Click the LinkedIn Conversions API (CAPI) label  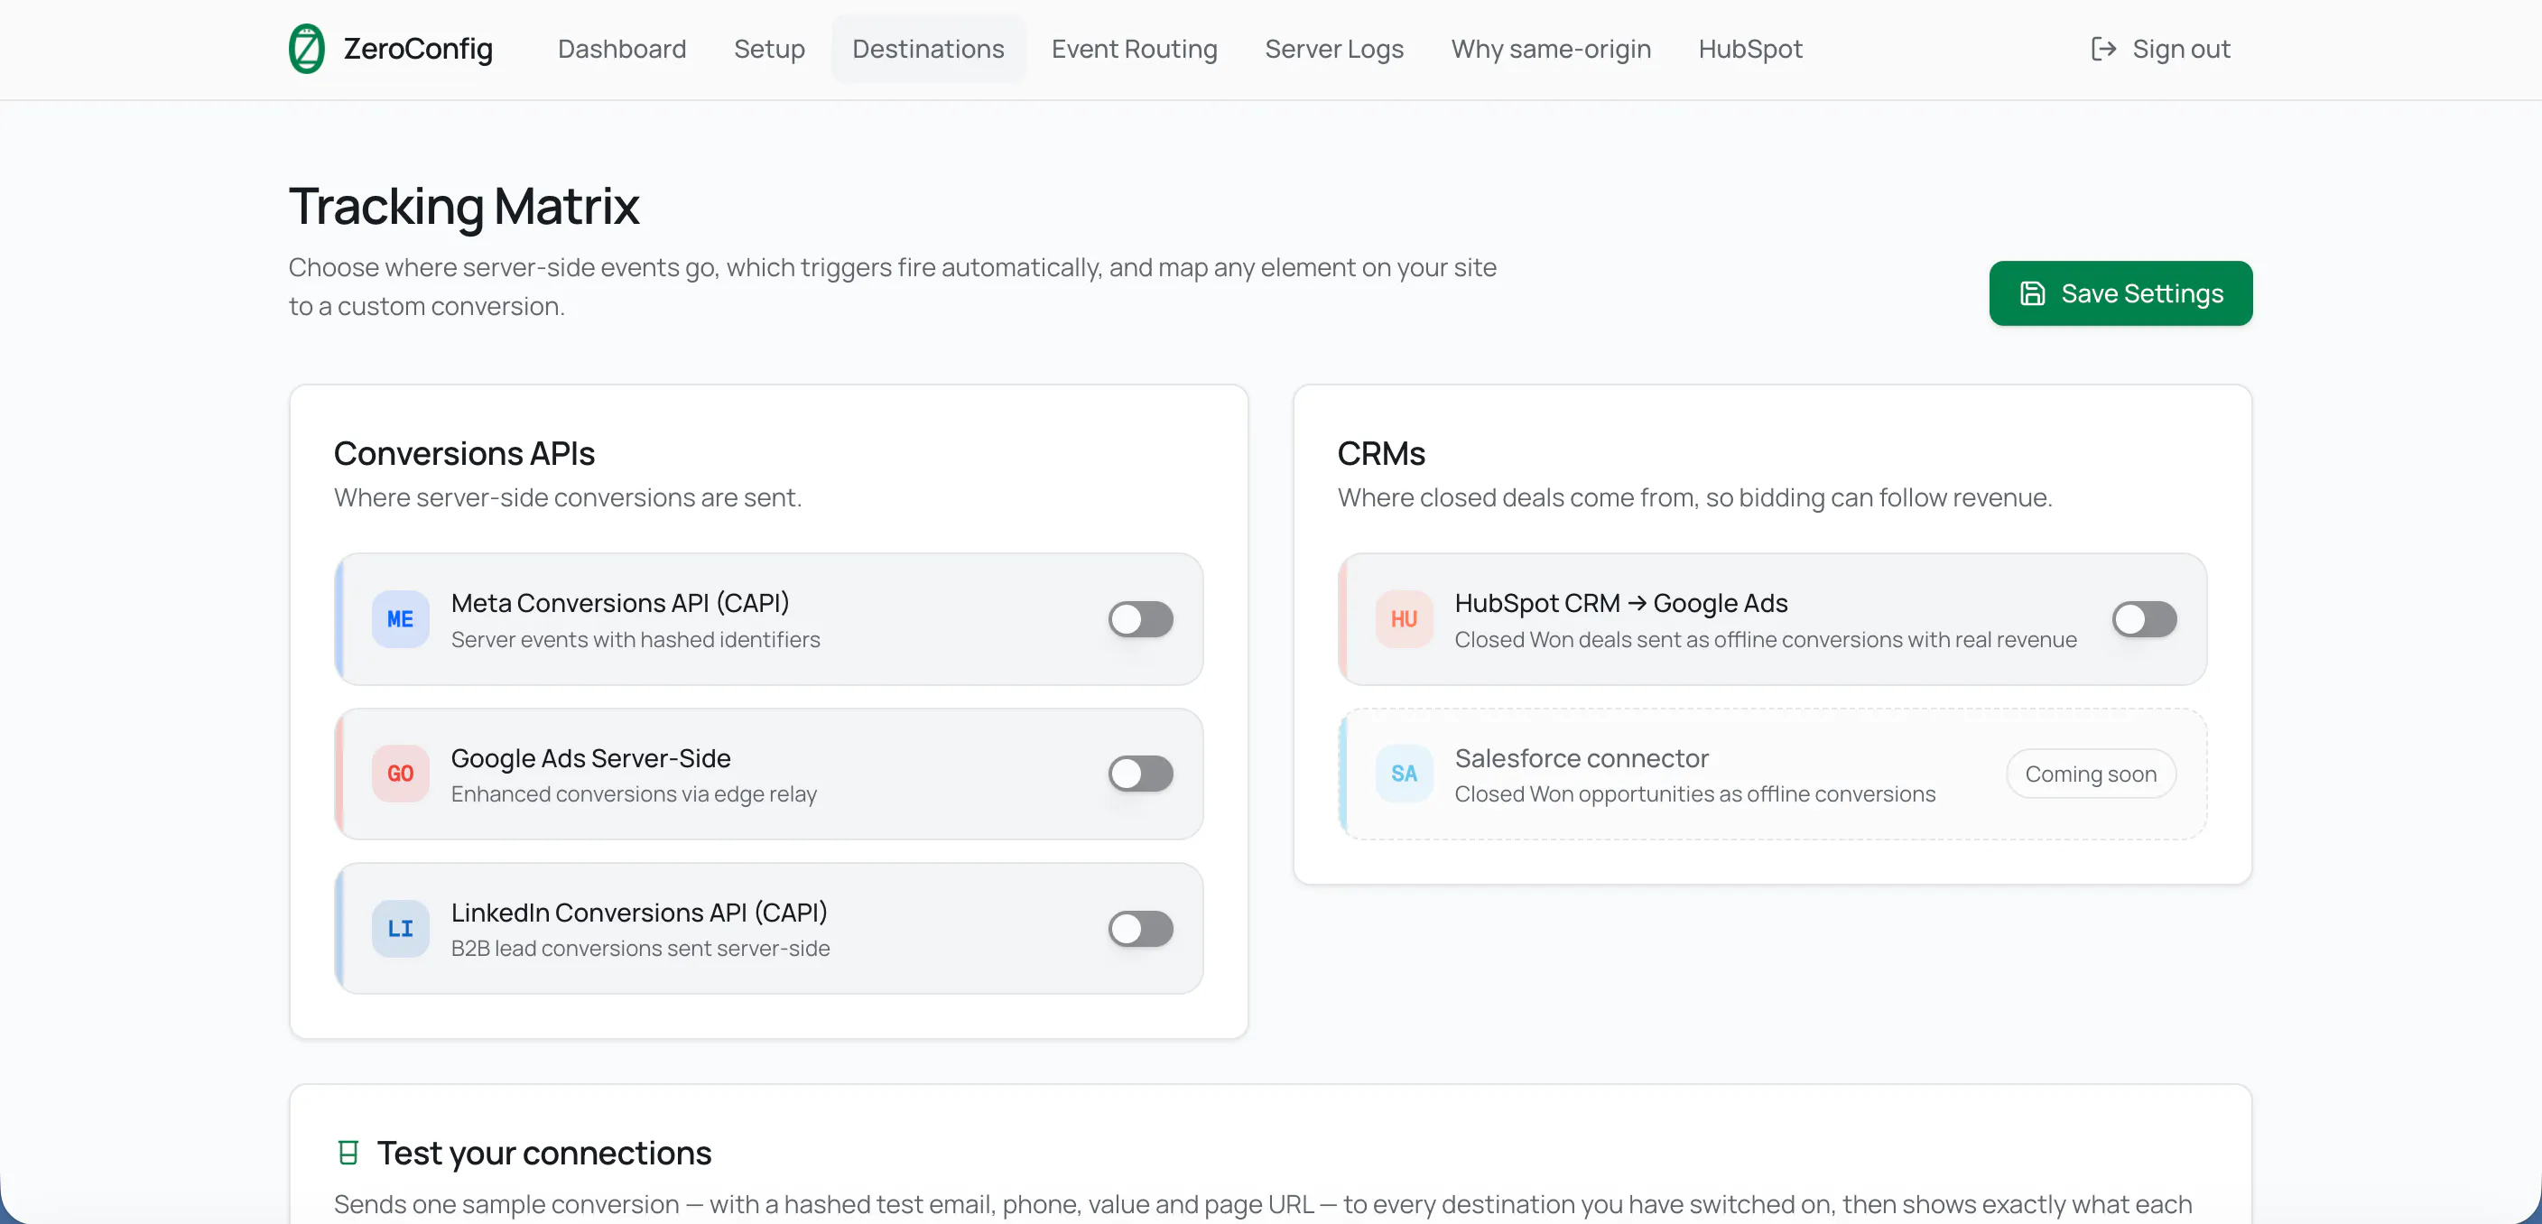click(x=639, y=913)
